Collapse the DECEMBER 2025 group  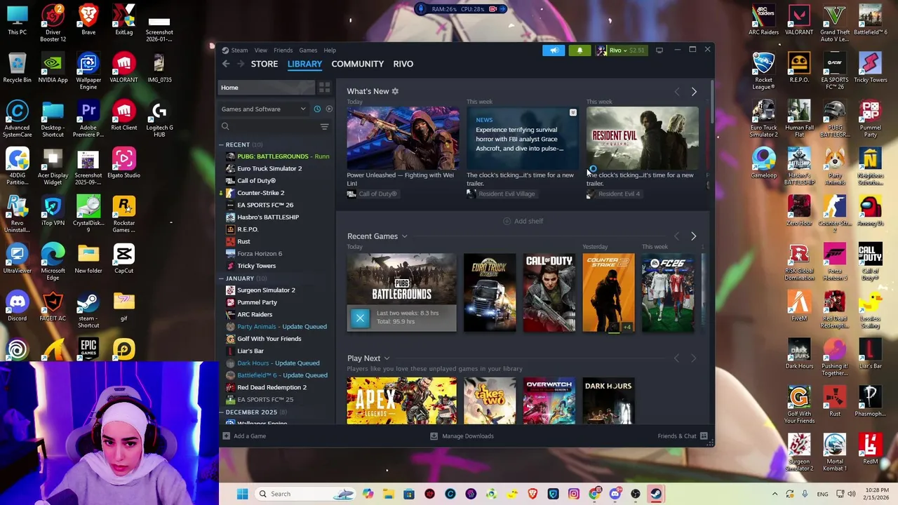point(222,412)
